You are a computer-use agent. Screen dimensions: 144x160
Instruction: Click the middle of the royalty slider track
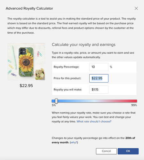(94, 101)
